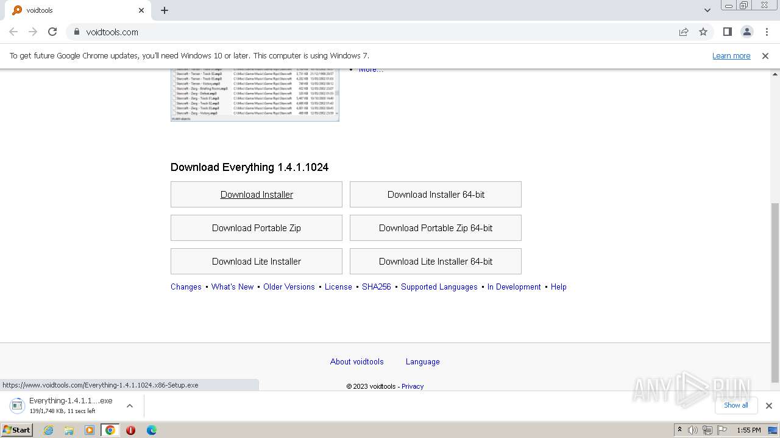Open the SHA256 link
Viewport: 780px width, 438px height.
[x=377, y=287]
